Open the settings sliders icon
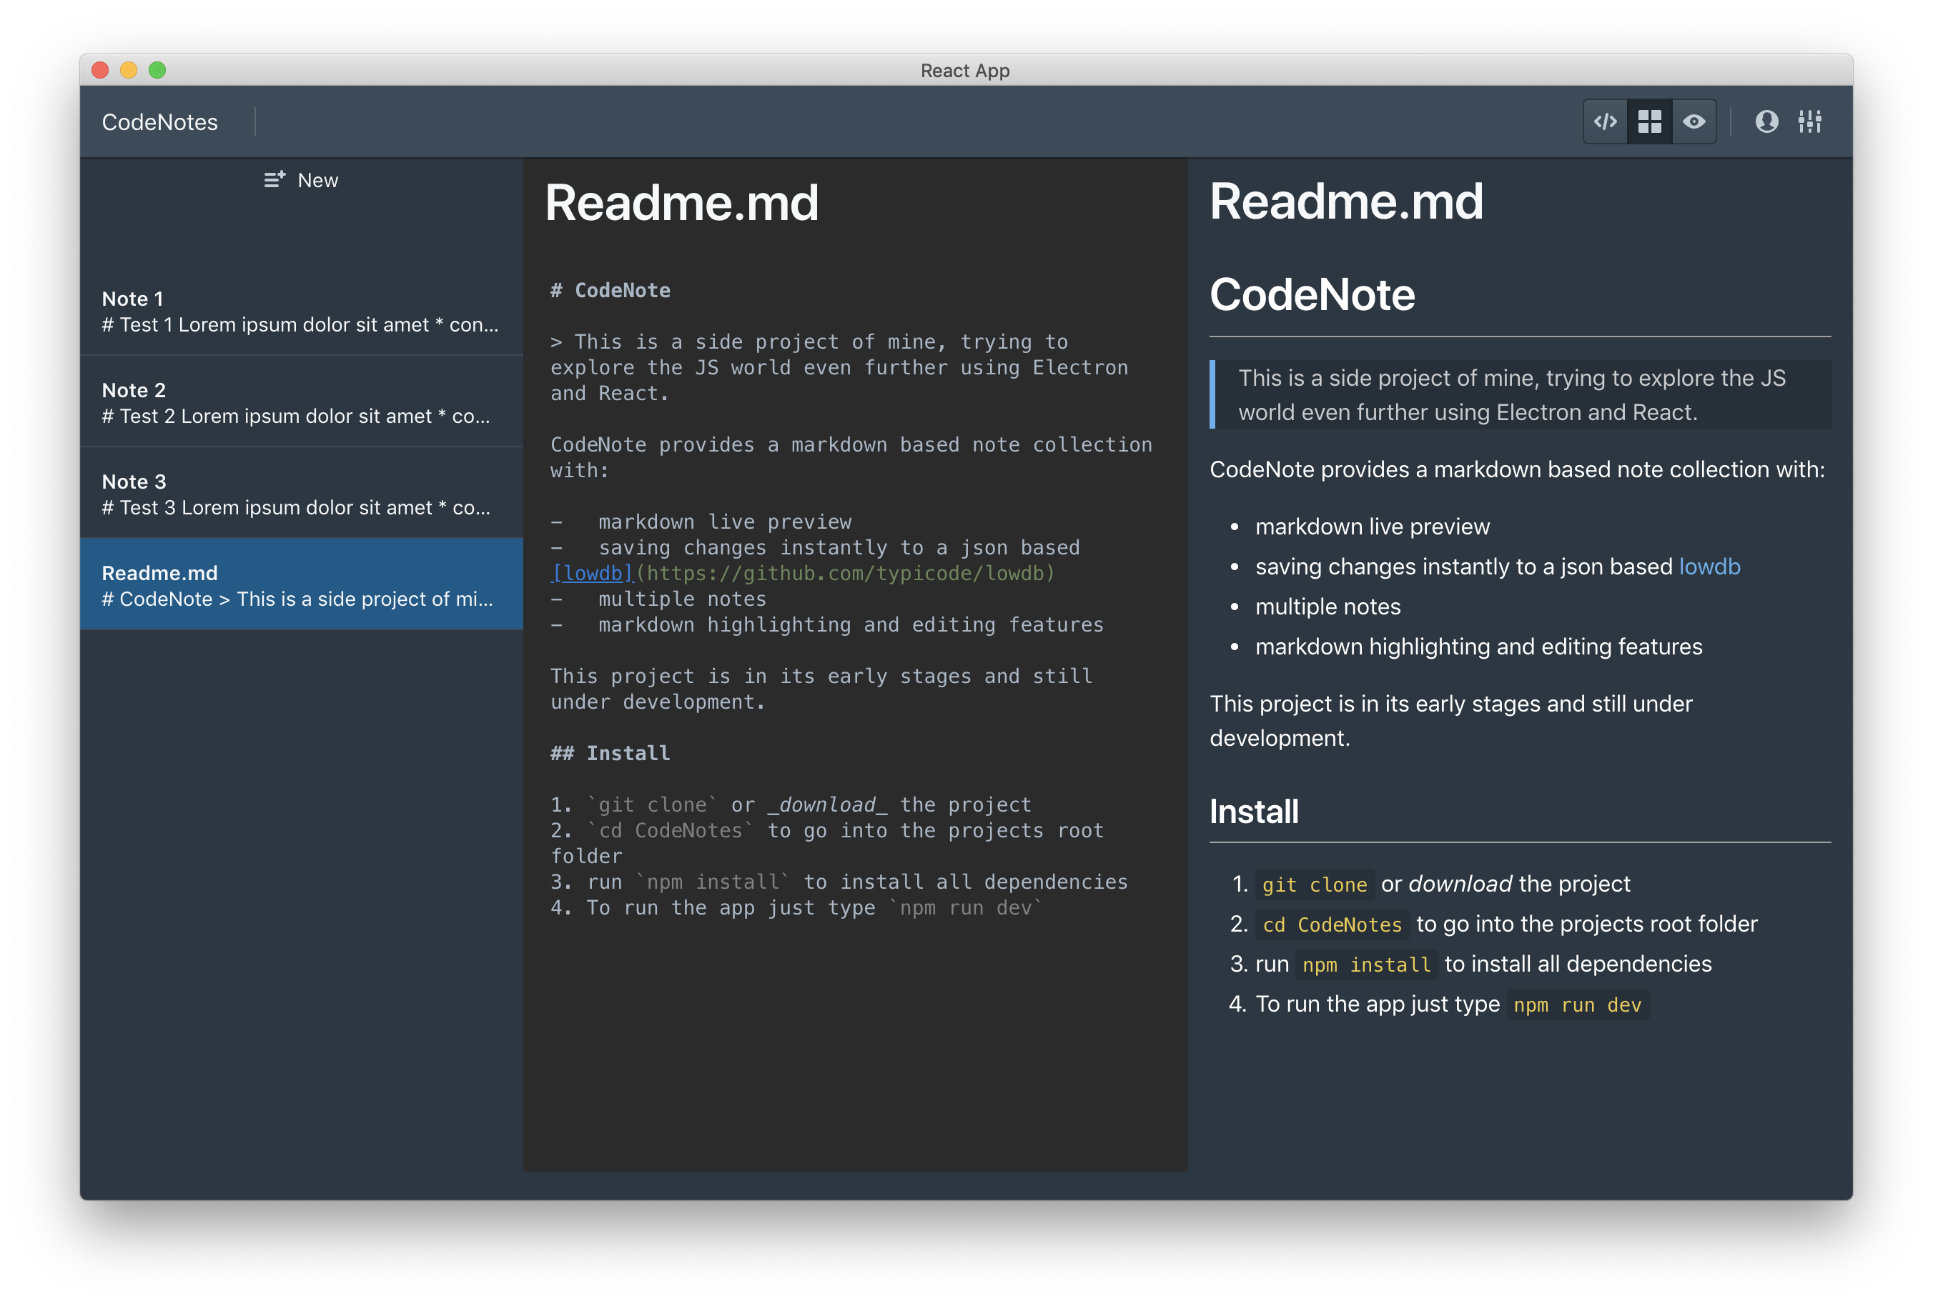Image resolution: width=1933 pixels, height=1306 pixels. (1810, 122)
